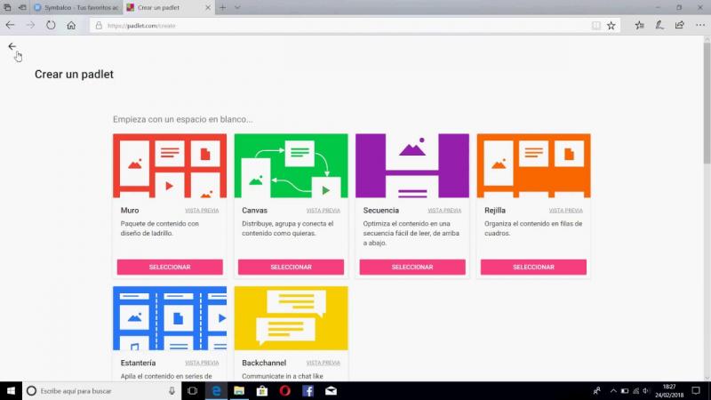Click the red Muro layout thumbnail
The width and height of the screenshot is (711, 400).
[x=170, y=165]
